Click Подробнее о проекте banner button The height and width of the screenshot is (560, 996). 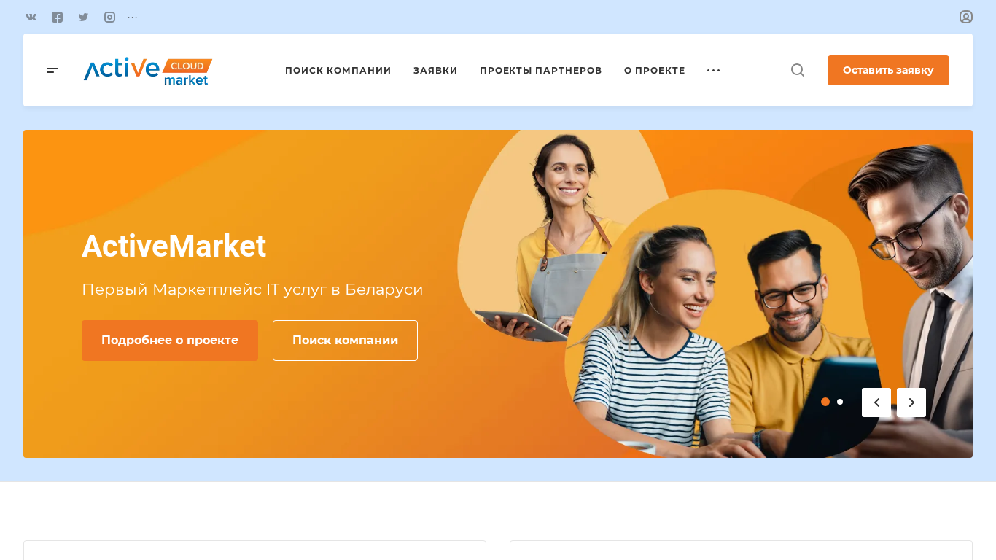tap(170, 341)
